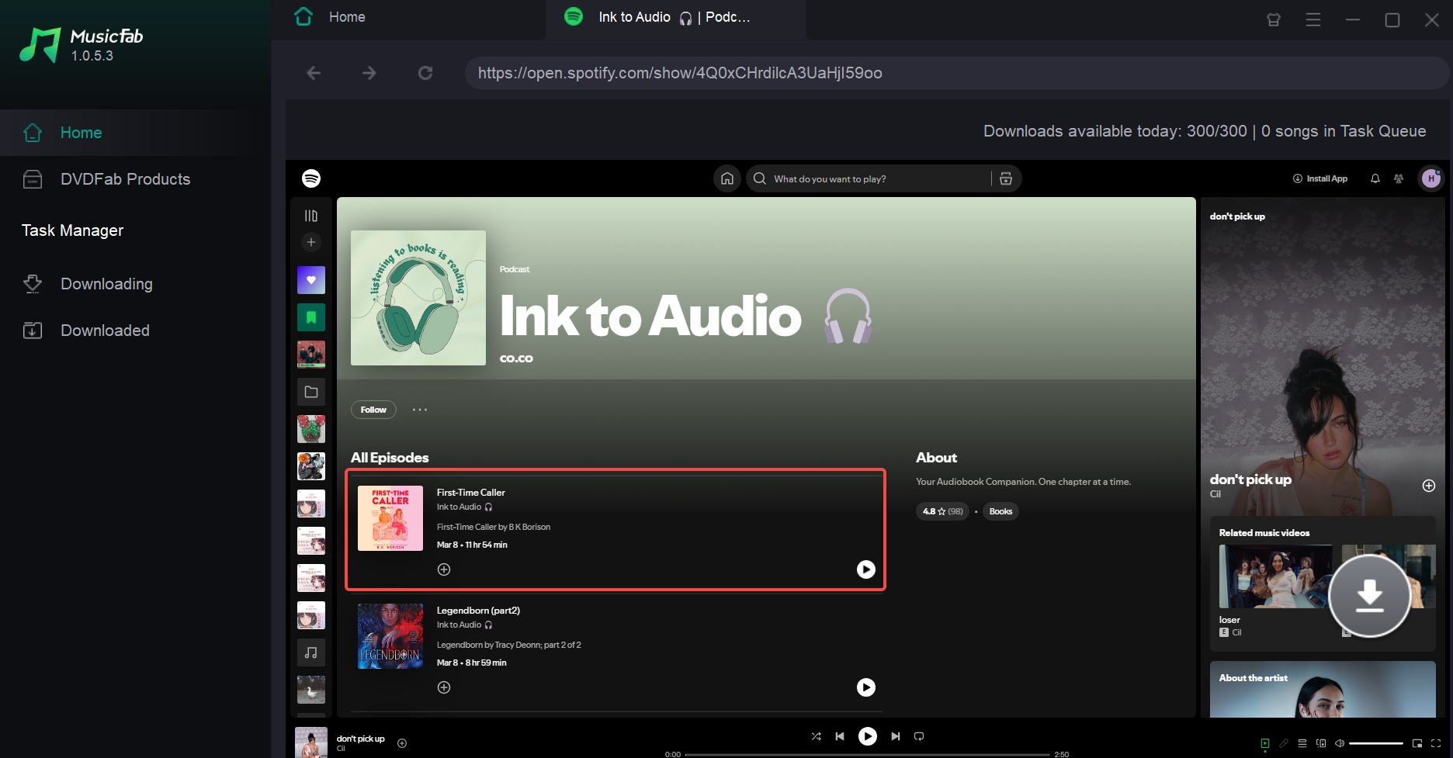Open Spotify notifications bell

coord(1375,178)
